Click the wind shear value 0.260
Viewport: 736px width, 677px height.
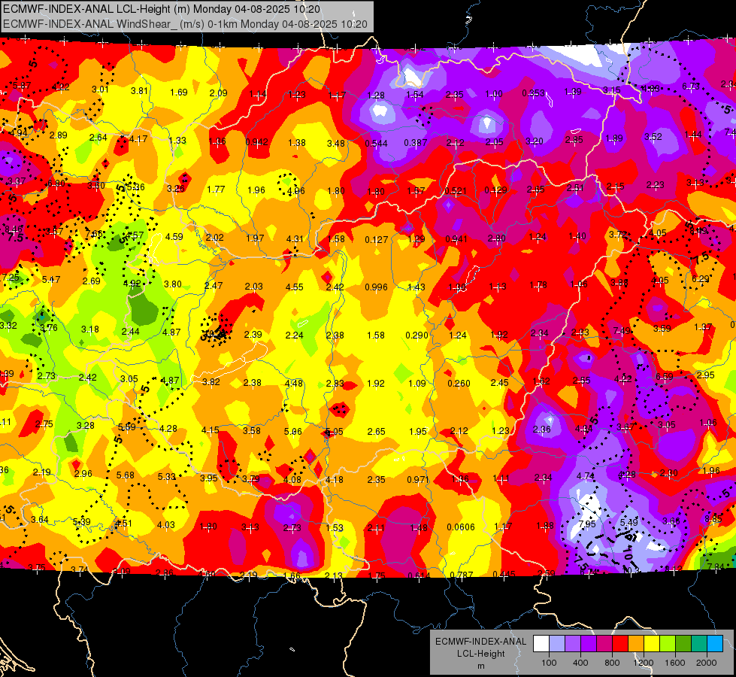(x=459, y=384)
